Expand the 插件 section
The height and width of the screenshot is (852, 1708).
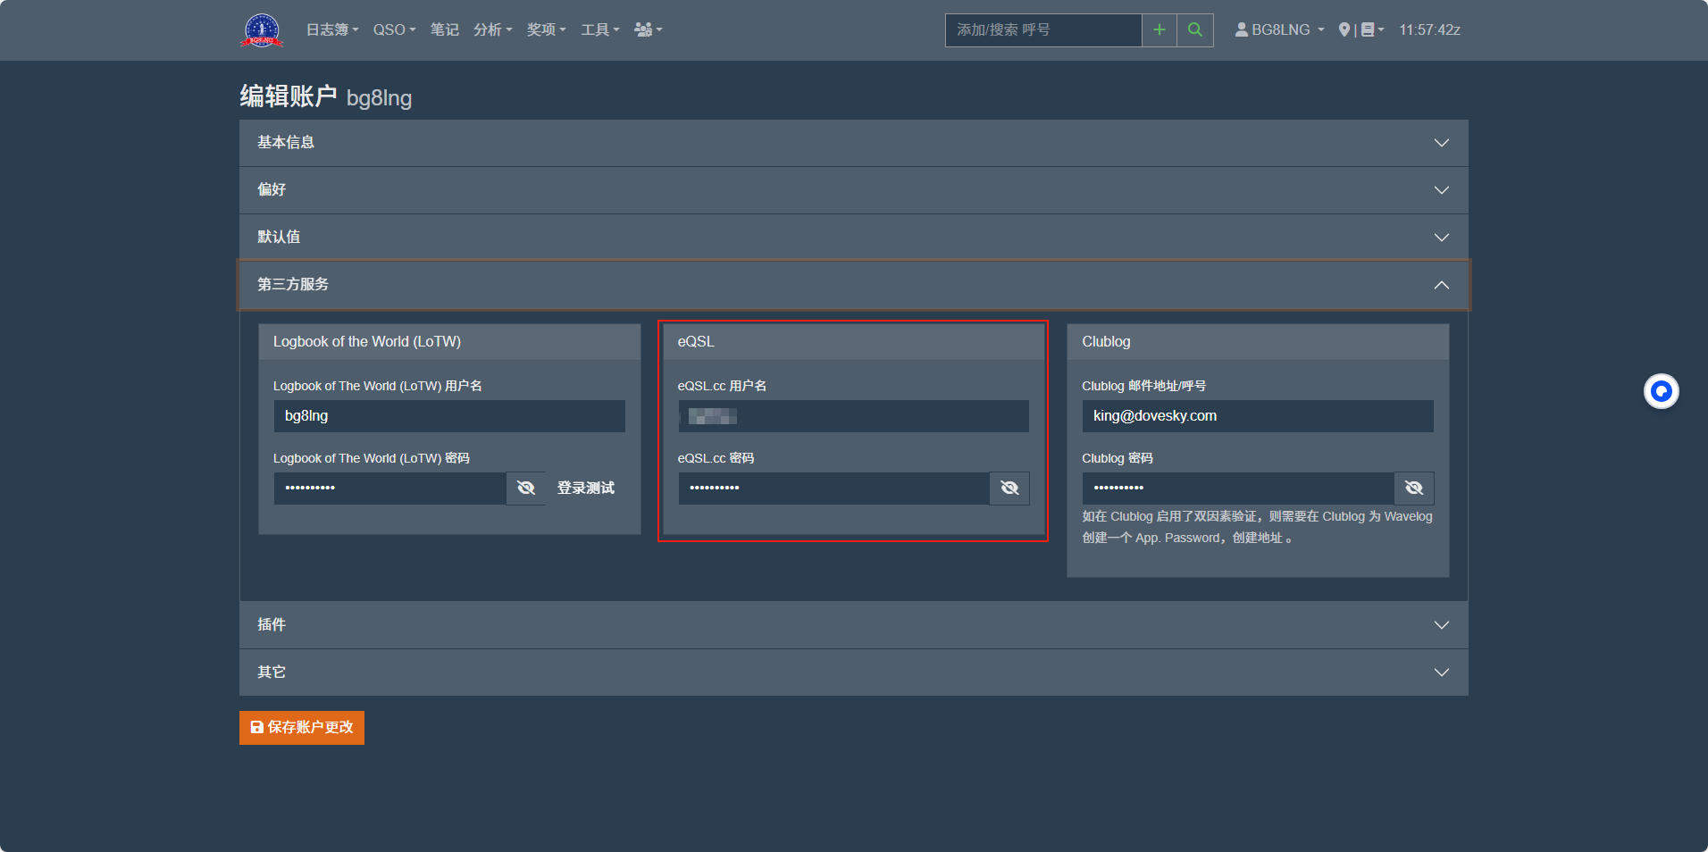pos(854,625)
